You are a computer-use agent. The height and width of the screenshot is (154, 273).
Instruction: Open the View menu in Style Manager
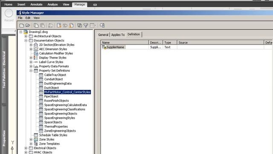37,18
